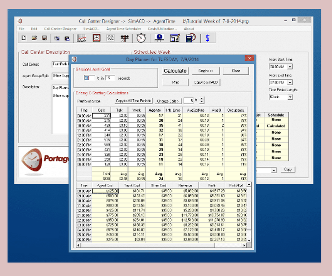
Task: Click the Open file folder icon
Action: pos(34,38)
